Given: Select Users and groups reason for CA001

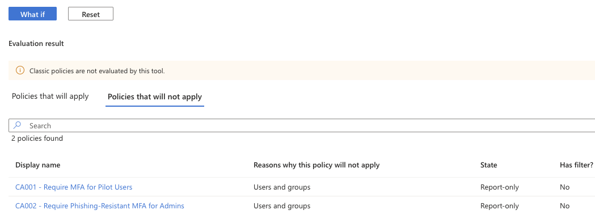Looking at the screenshot, I should (x=282, y=187).
